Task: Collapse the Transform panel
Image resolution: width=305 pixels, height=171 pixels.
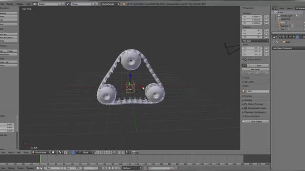Action: coord(243,8)
